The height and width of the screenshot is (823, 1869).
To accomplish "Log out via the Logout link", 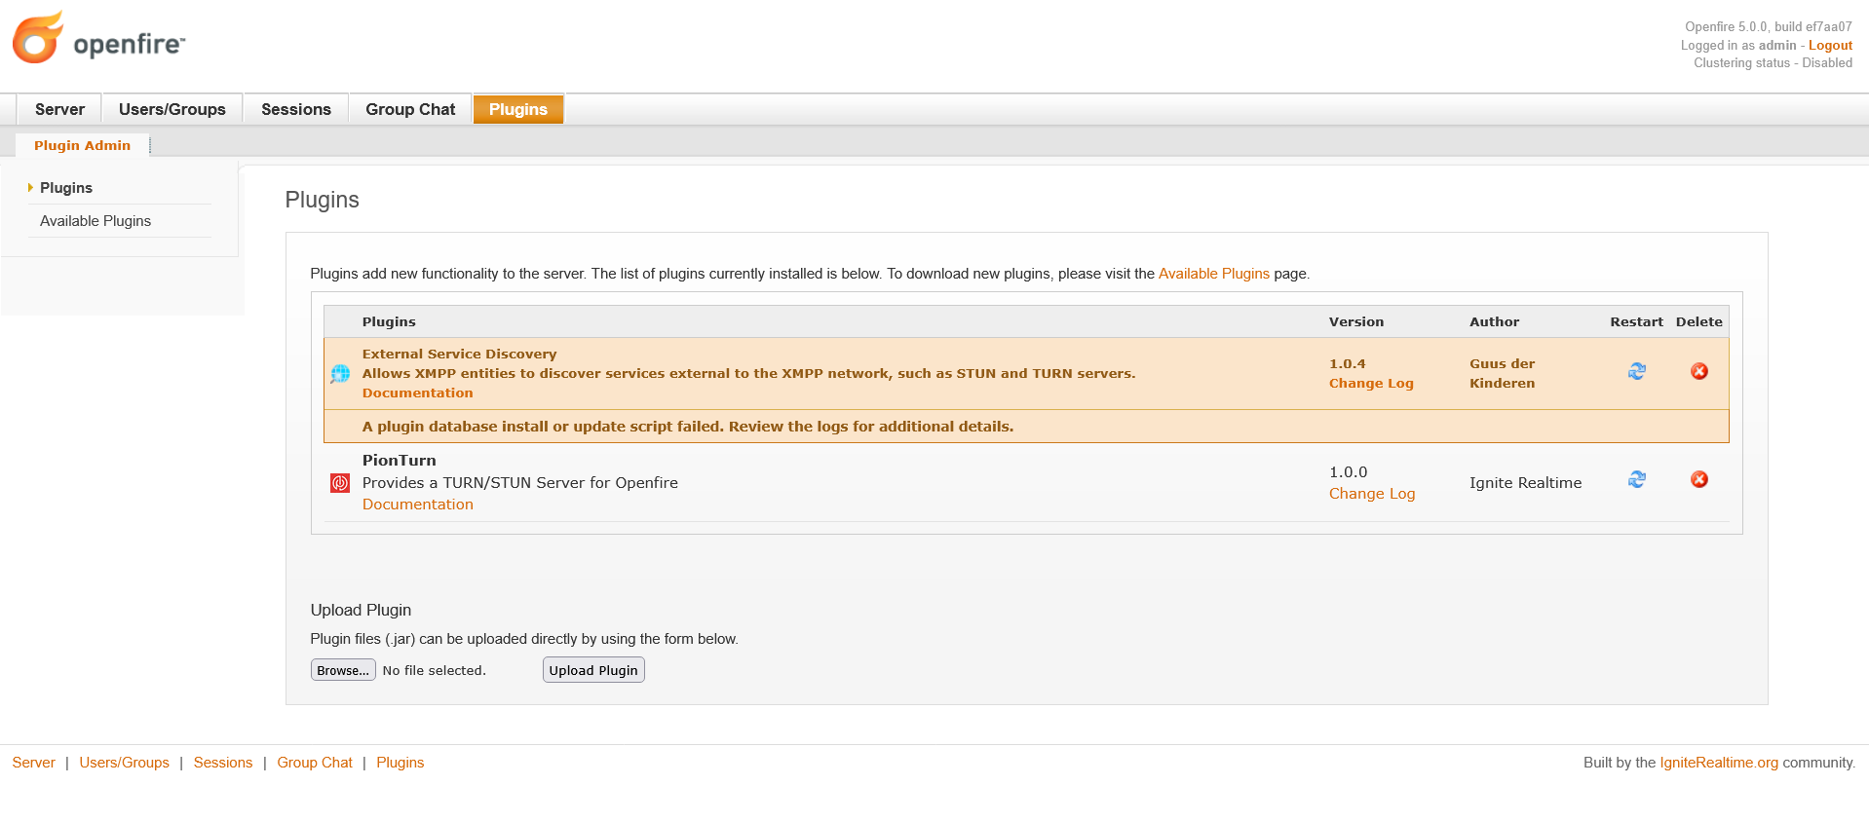I will coord(1830,45).
